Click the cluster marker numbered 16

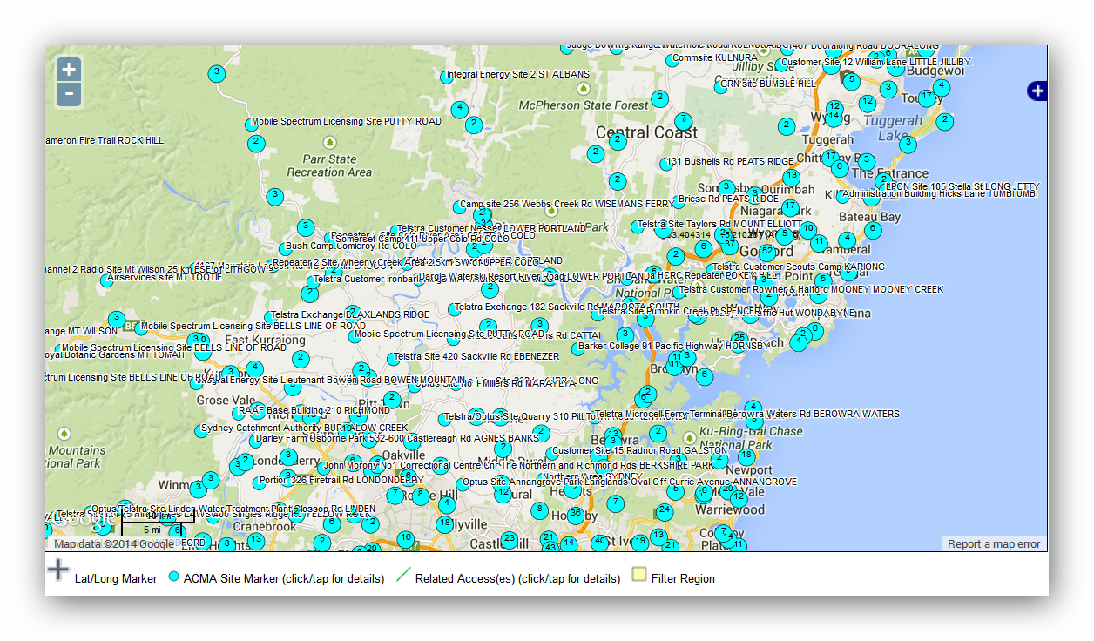[x=405, y=539]
